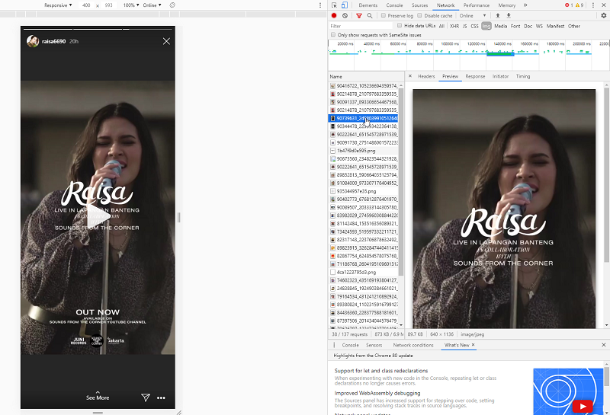
Task: Toggle the Img filter type
Action: point(486,26)
